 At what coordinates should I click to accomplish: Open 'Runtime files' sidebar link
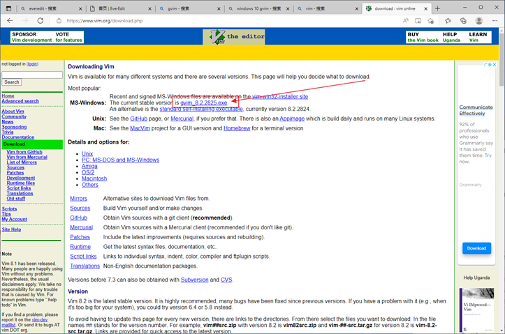pos(21,183)
